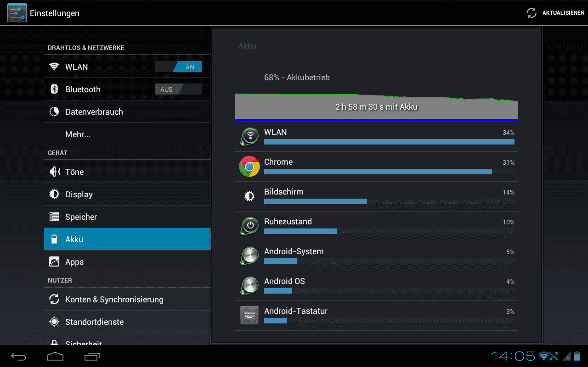Open Konten & Synchronisierung
The height and width of the screenshot is (367, 588).
click(x=127, y=300)
